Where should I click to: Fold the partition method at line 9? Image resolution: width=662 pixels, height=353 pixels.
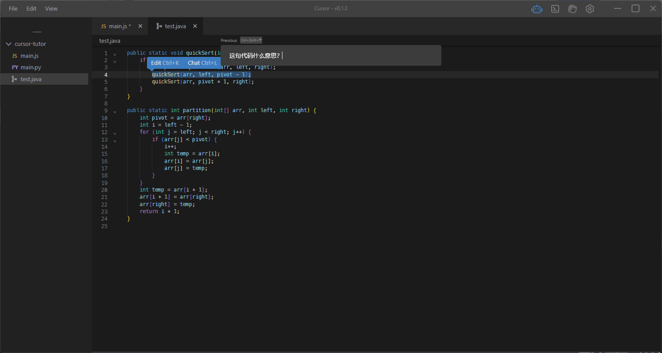(x=115, y=112)
